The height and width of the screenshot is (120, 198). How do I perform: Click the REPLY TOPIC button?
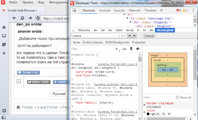39,82
